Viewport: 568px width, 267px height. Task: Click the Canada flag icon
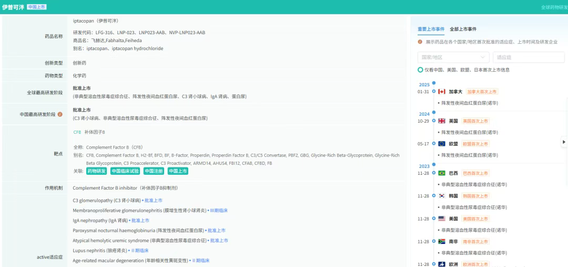[x=442, y=92]
